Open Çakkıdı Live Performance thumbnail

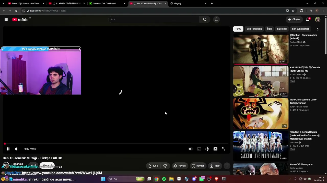tap(261, 146)
